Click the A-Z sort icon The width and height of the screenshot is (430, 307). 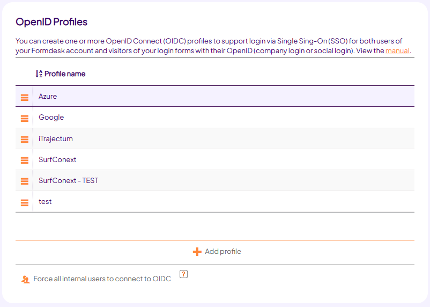pos(39,74)
